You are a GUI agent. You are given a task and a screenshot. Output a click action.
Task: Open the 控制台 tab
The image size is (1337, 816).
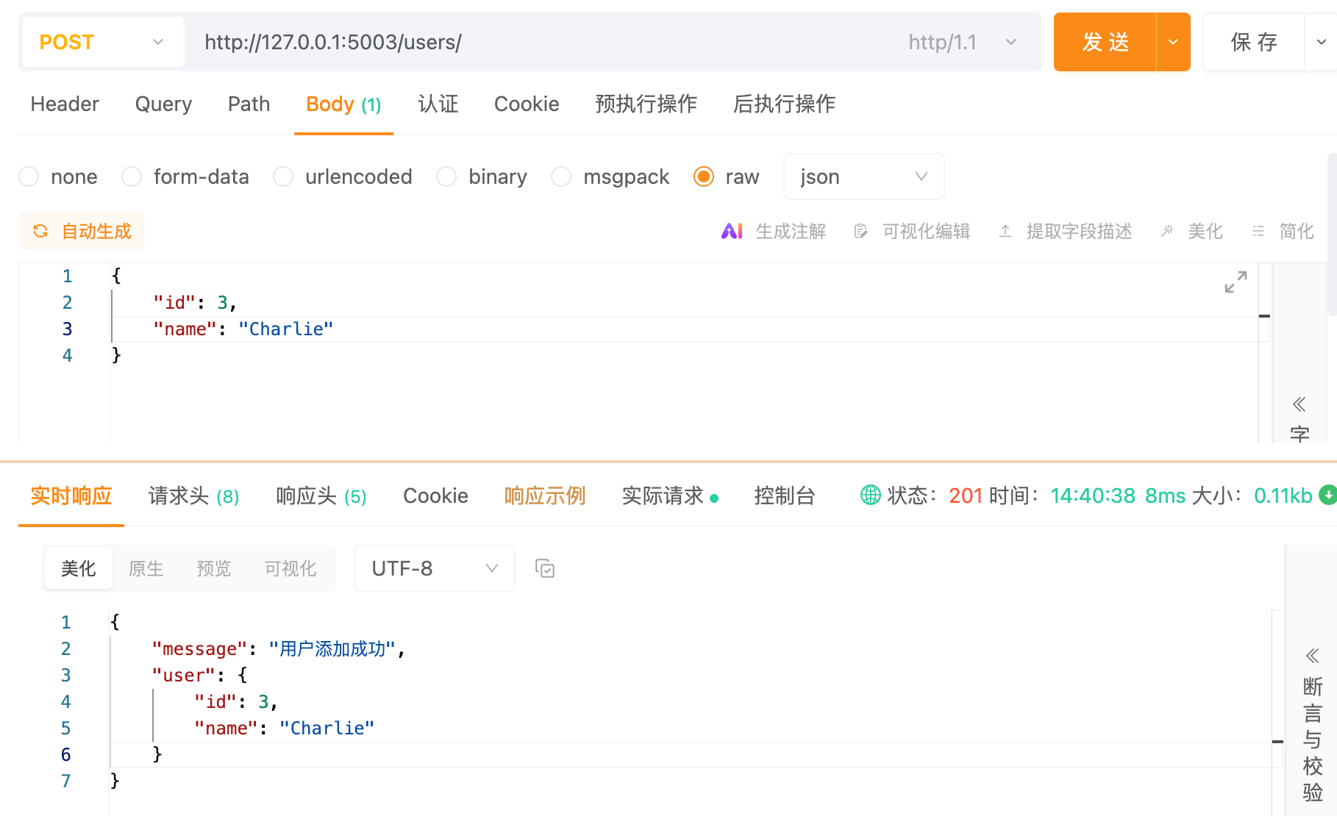[785, 495]
